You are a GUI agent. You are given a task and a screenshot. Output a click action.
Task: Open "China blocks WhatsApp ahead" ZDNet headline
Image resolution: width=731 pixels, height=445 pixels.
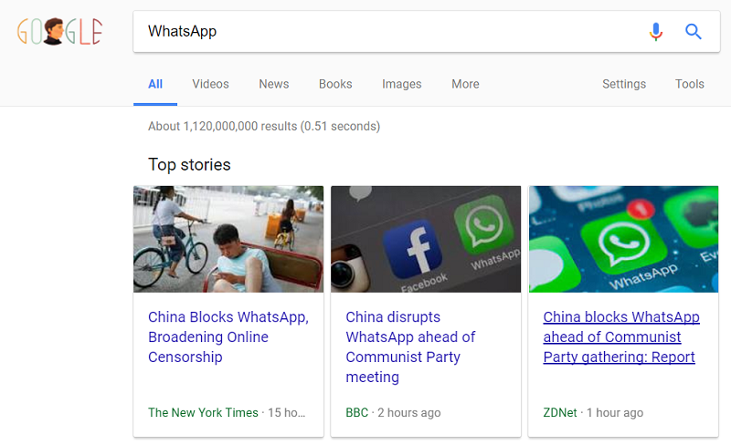tap(621, 337)
